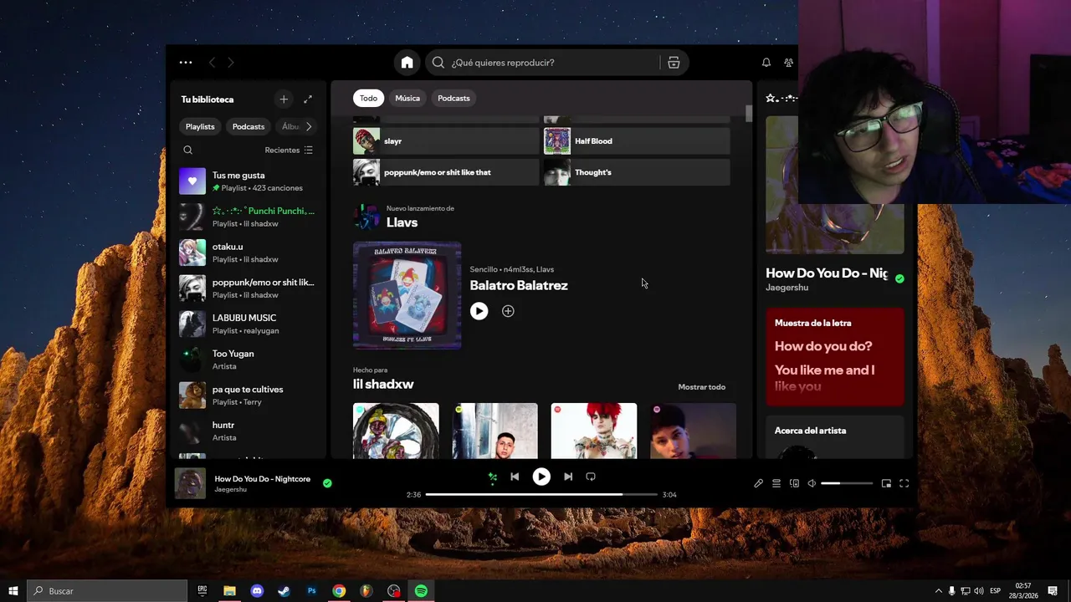Select the Música filter chip
Image resolution: width=1071 pixels, height=602 pixels.
point(407,98)
